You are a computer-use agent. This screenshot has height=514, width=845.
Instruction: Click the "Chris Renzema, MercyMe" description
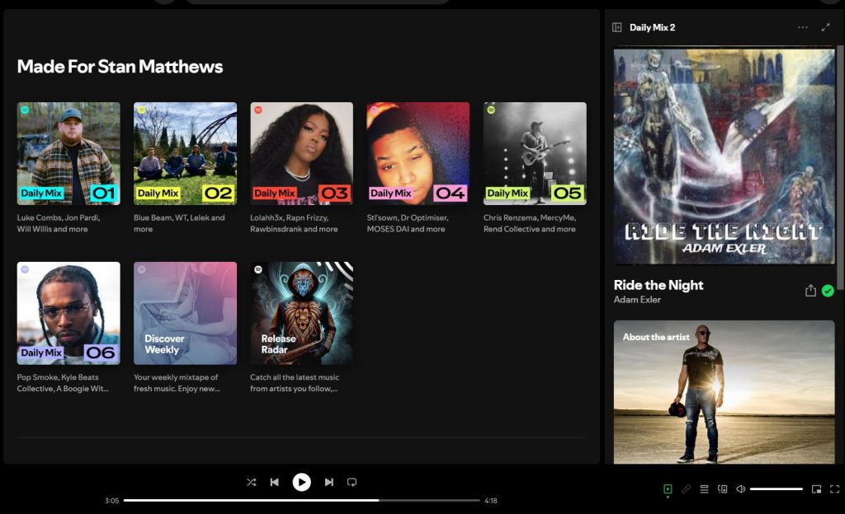(x=530, y=223)
